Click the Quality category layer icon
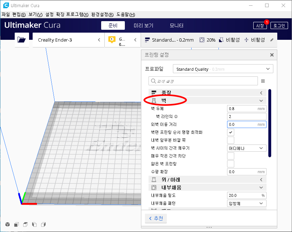This screenshot has width=292, height=232. coord(154,93)
